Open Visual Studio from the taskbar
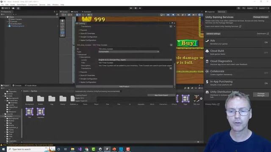Screen dimensions: 271x152 [x=80, y=149]
